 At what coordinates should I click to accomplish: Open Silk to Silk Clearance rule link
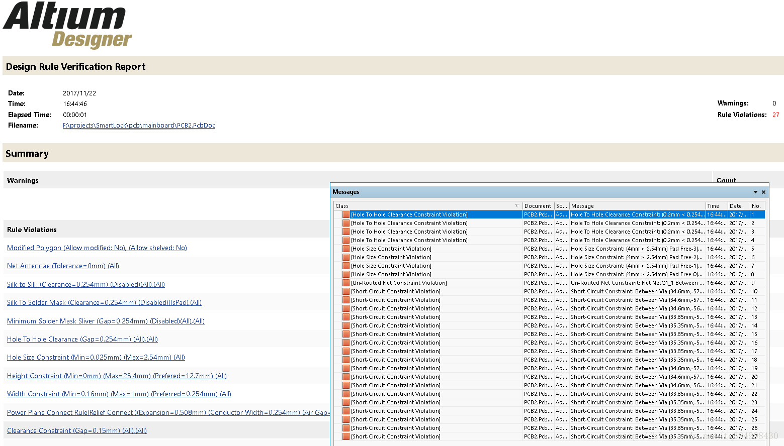pos(86,284)
